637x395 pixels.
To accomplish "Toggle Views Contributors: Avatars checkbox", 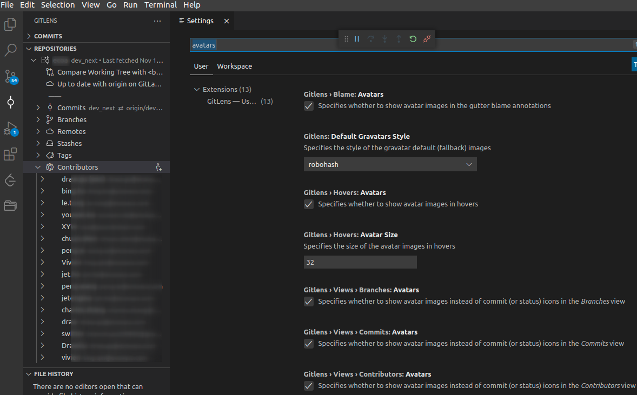I will [309, 386].
